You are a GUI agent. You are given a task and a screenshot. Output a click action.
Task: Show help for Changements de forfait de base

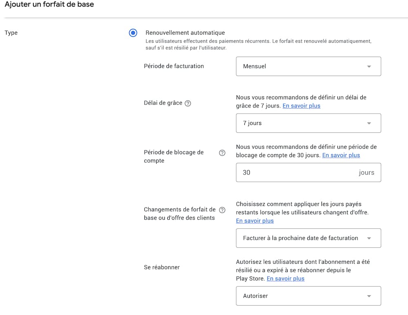(222, 210)
